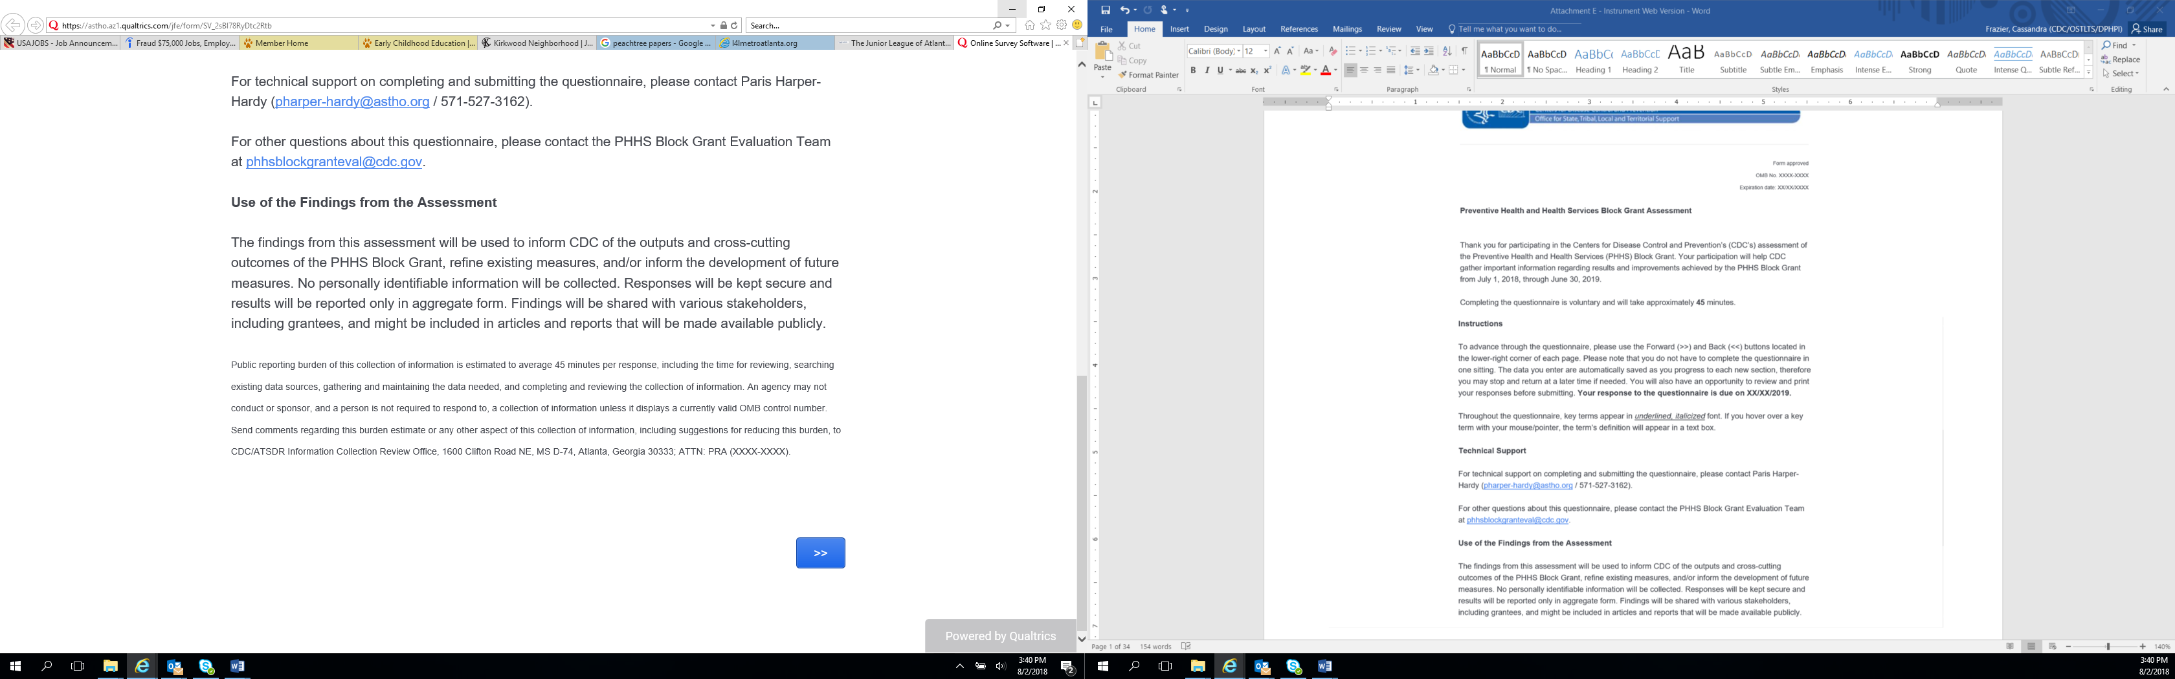
Task: Decrease paragraph indent
Action: point(1415,52)
